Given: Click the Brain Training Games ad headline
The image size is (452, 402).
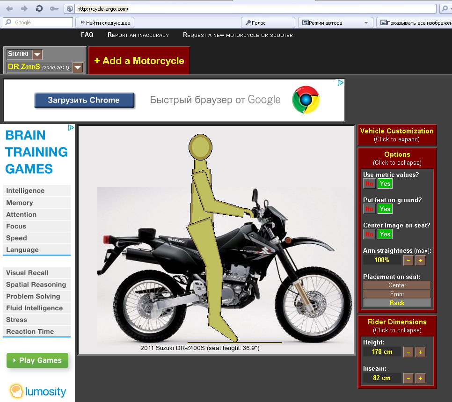Looking at the screenshot, I should [36, 152].
